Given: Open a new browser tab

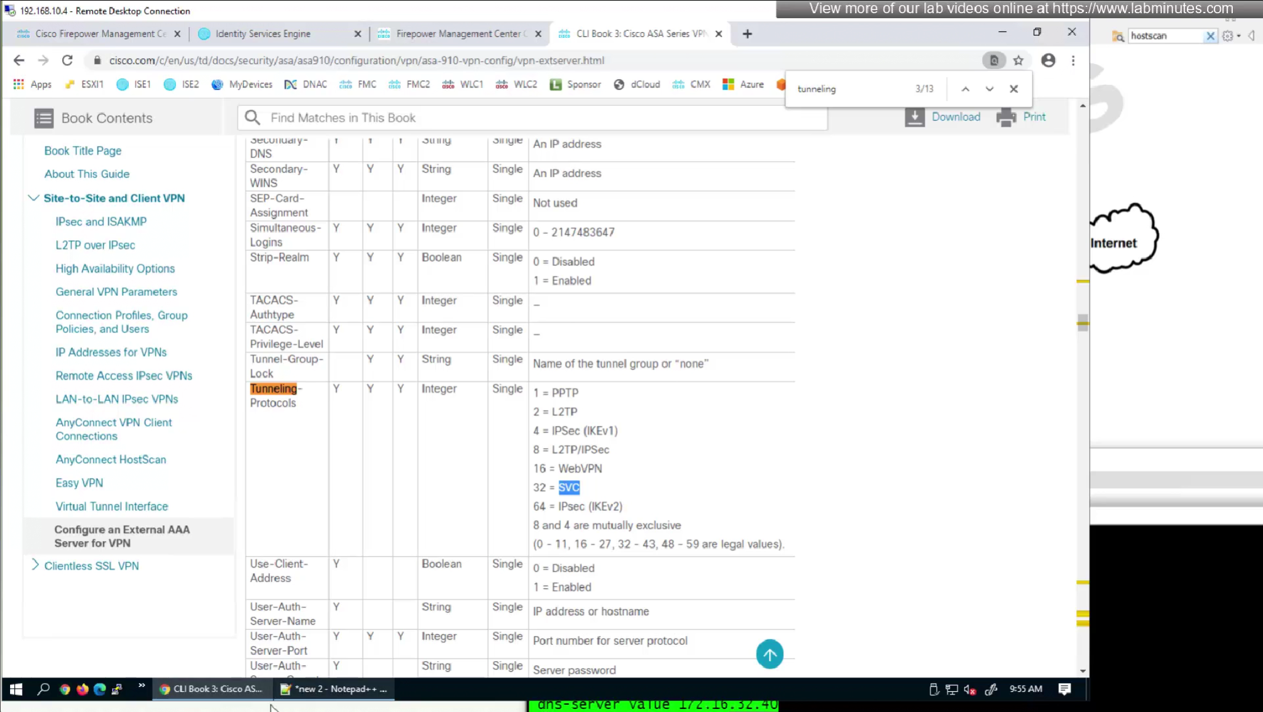Looking at the screenshot, I should click(x=747, y=34).
